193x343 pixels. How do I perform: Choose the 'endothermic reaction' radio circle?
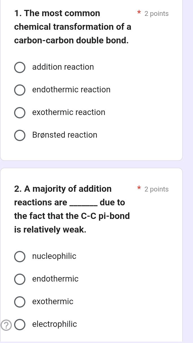[19, 90]
